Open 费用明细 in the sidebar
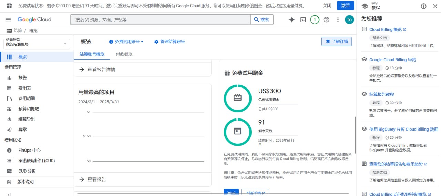 point(37,99)
